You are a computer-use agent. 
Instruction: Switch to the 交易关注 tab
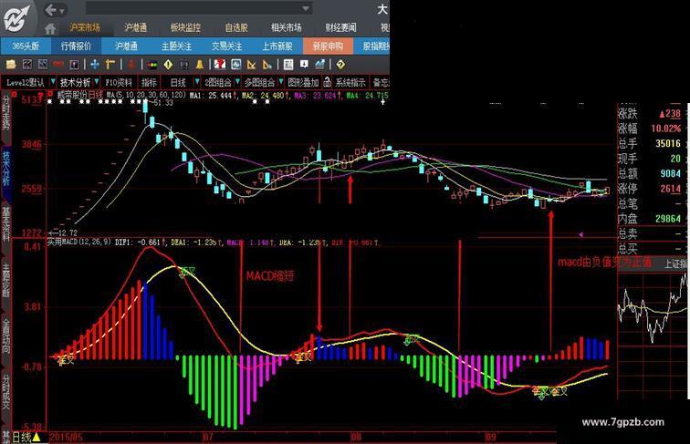pyautogui.click(x=226, y=46)
